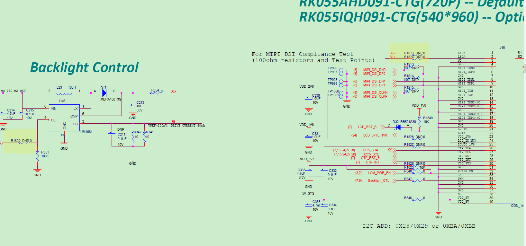
Task: Select capacitor C213 1uF 35V
Action: [132, 106]
